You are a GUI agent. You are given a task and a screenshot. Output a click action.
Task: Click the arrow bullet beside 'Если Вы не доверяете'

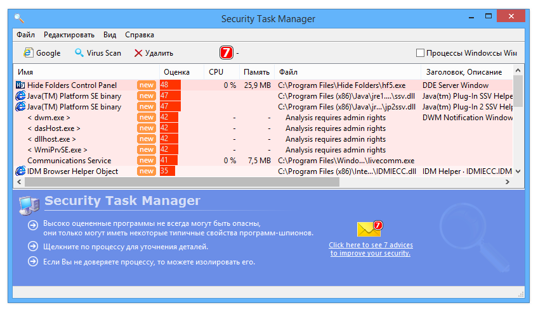point(33,262)
